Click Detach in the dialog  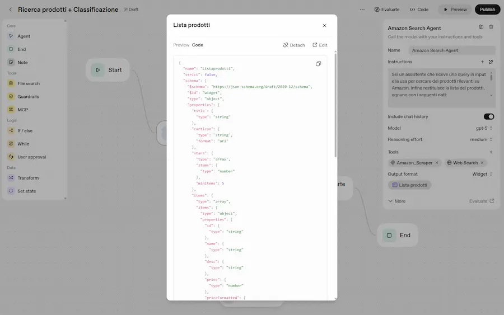point(294,45)
